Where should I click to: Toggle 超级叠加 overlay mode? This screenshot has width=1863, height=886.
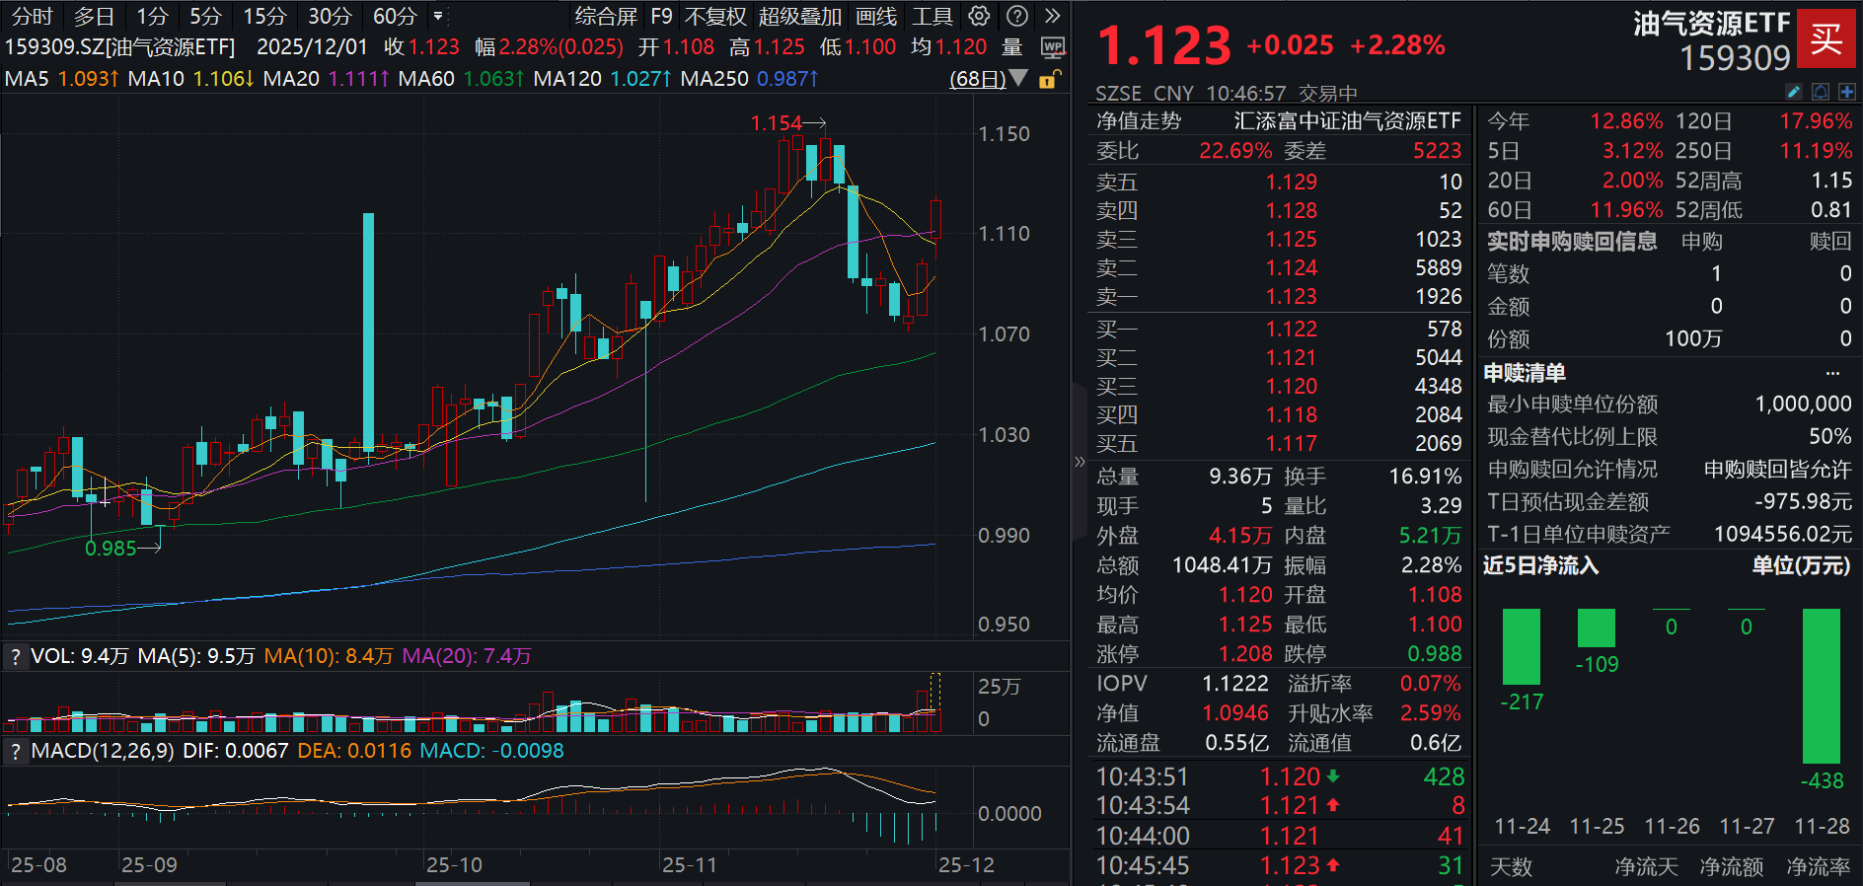click(x=800, y=16)
